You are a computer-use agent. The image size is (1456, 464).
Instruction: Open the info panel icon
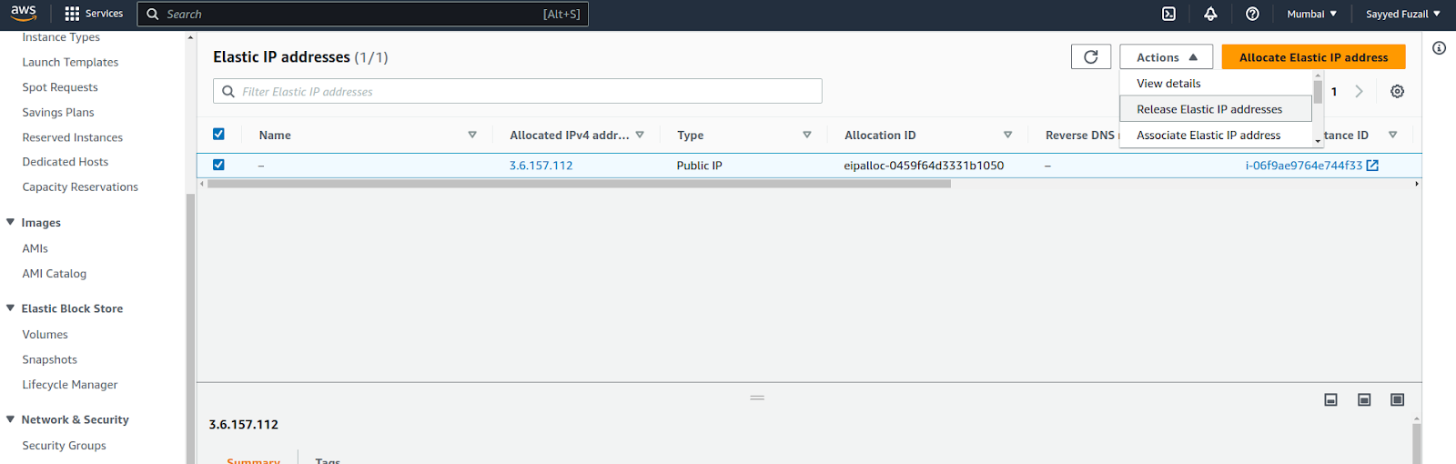click(x=1439, y=48)
